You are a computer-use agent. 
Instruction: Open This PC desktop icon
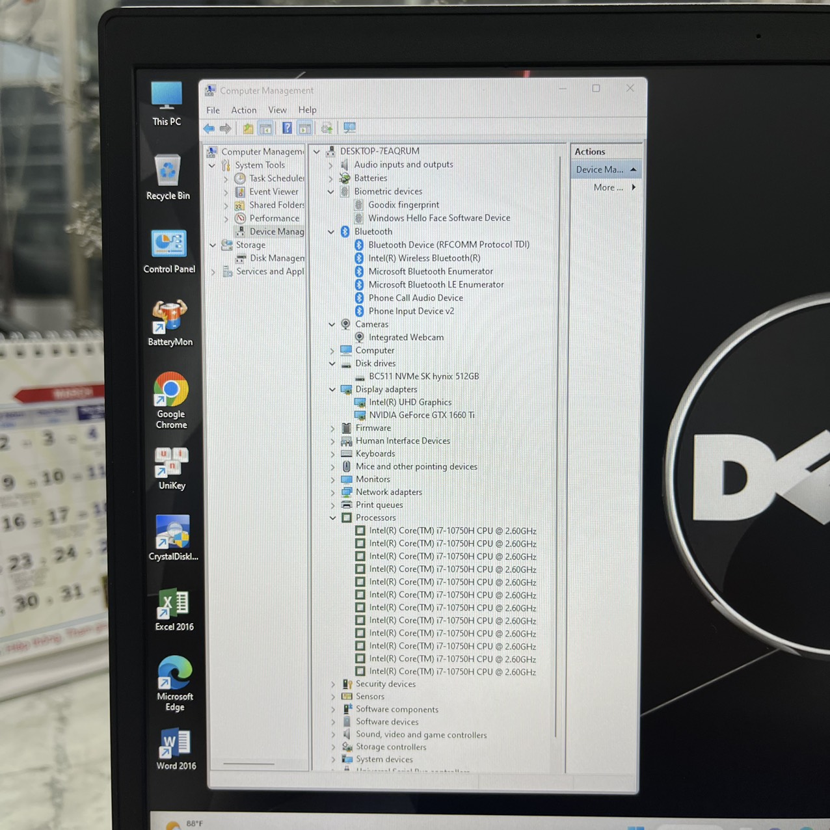167,103
